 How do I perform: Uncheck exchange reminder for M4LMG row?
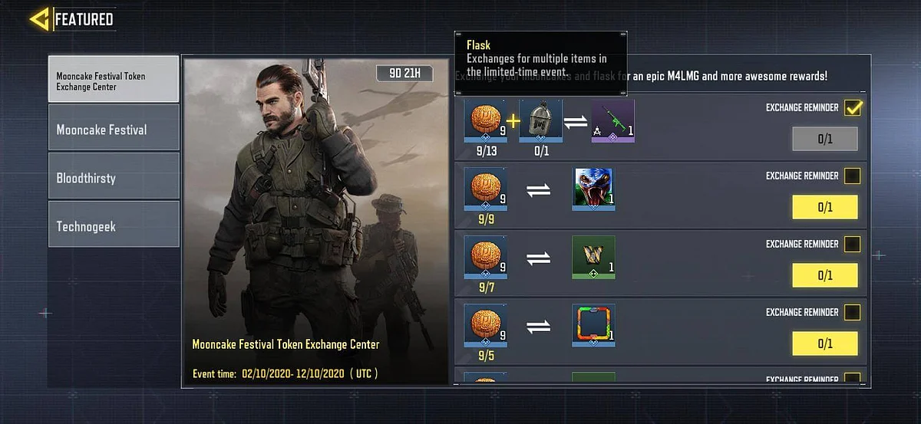click(853, 108)
